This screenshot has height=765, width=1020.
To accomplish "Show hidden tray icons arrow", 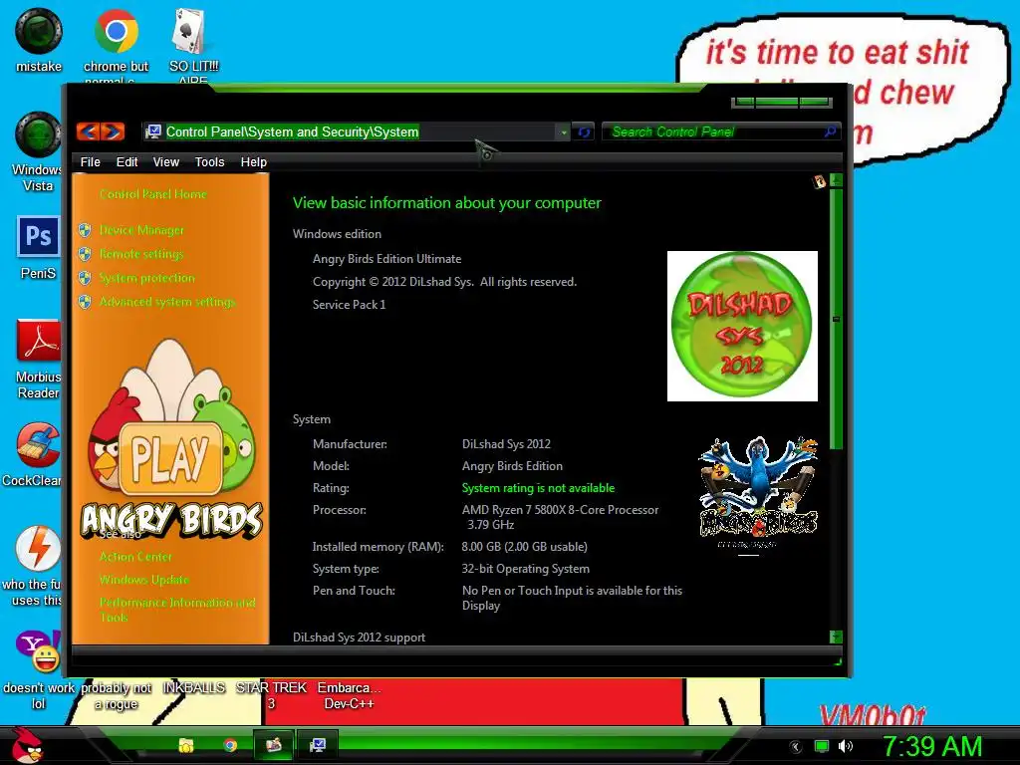I will (x=795, y=747).
